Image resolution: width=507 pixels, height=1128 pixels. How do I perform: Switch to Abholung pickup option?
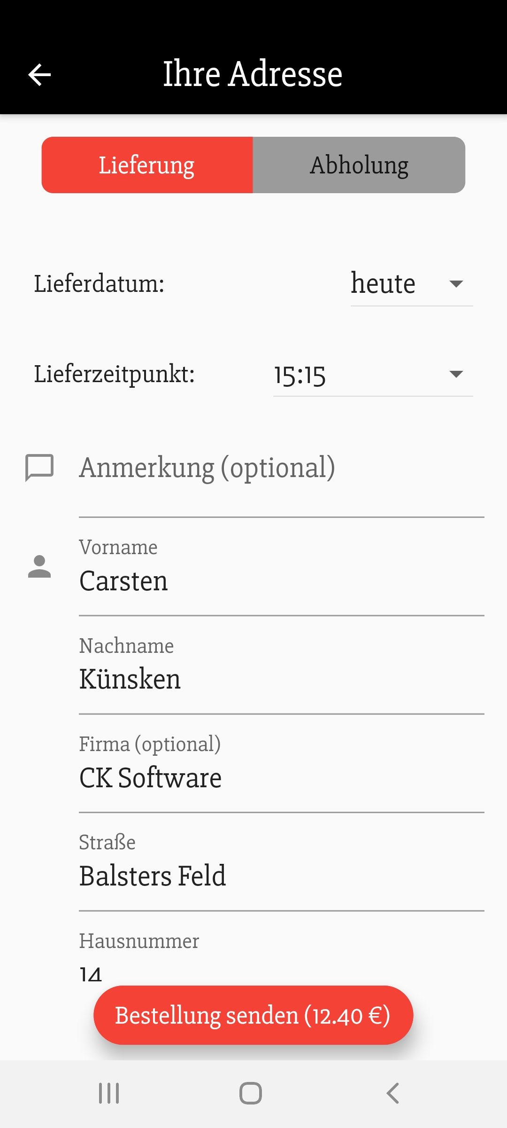point(359,165)
